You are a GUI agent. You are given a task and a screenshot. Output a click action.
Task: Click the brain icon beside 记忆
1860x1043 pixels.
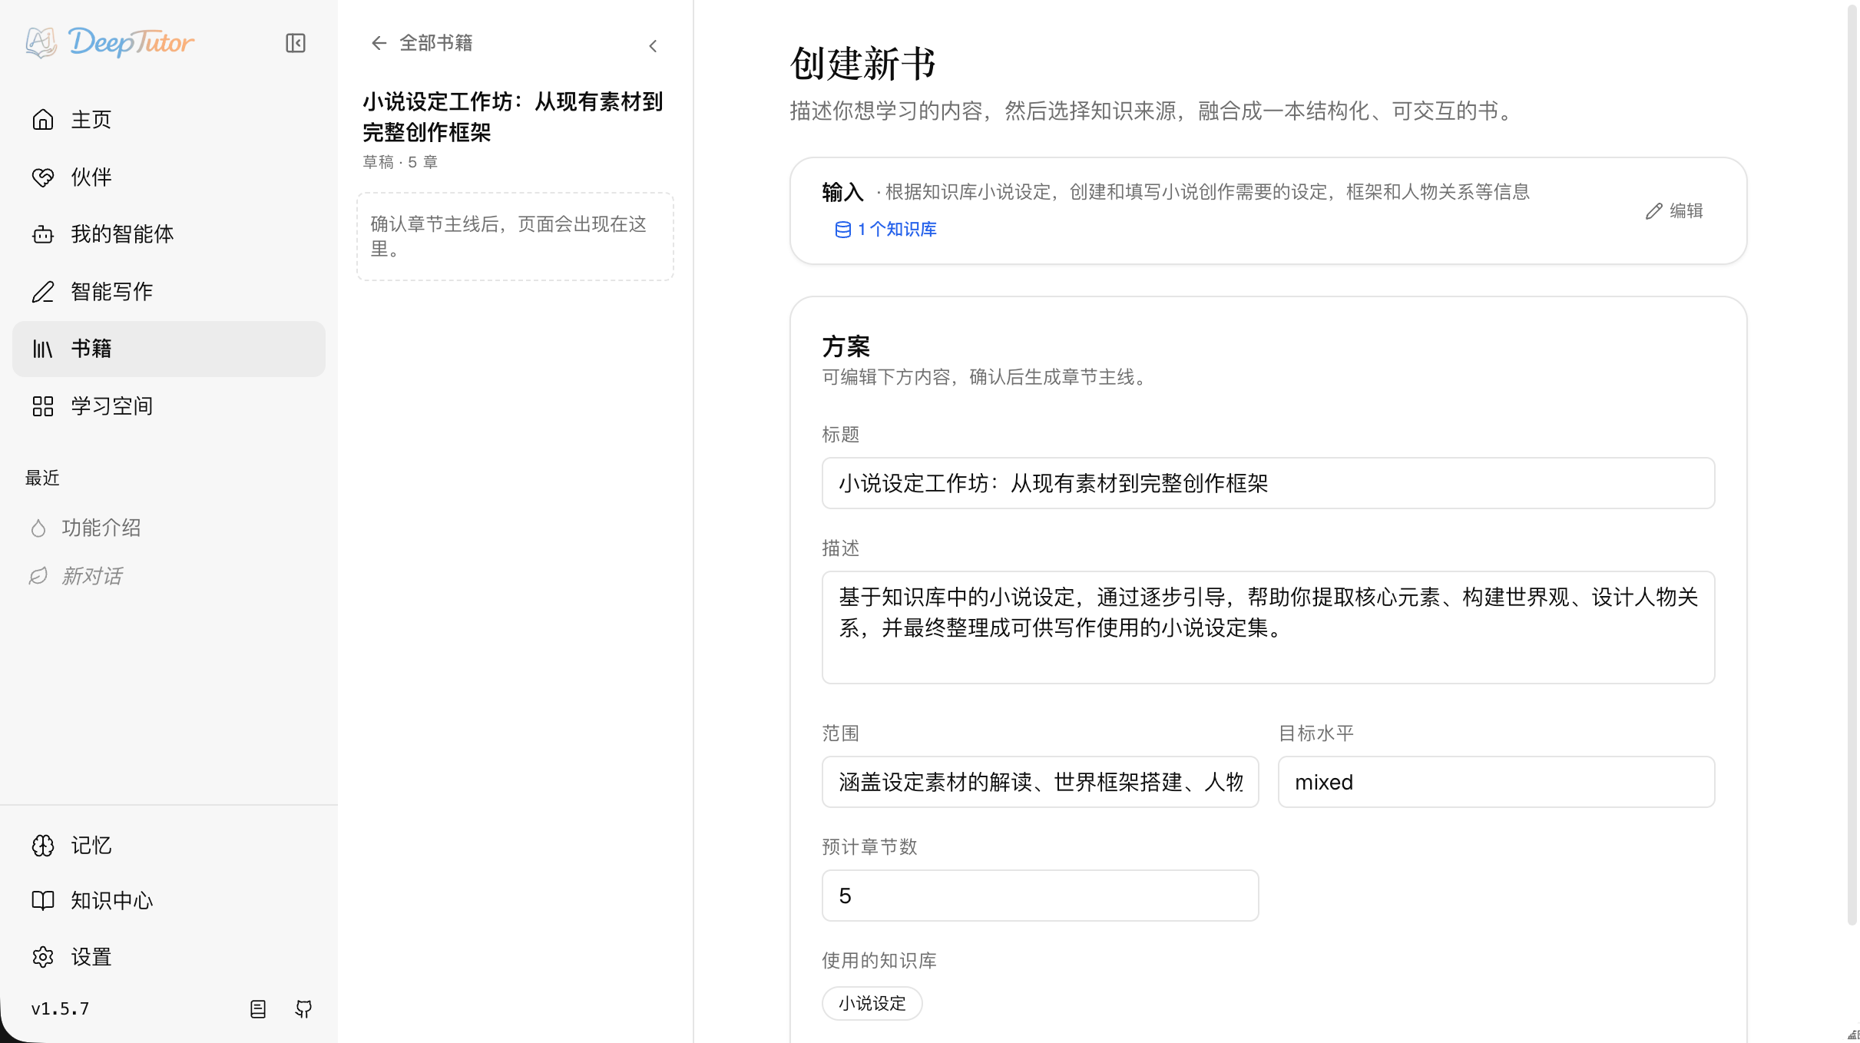(43, 845)
